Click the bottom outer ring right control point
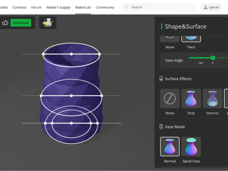The image size is (228, 171). click(x=97, y=123)
